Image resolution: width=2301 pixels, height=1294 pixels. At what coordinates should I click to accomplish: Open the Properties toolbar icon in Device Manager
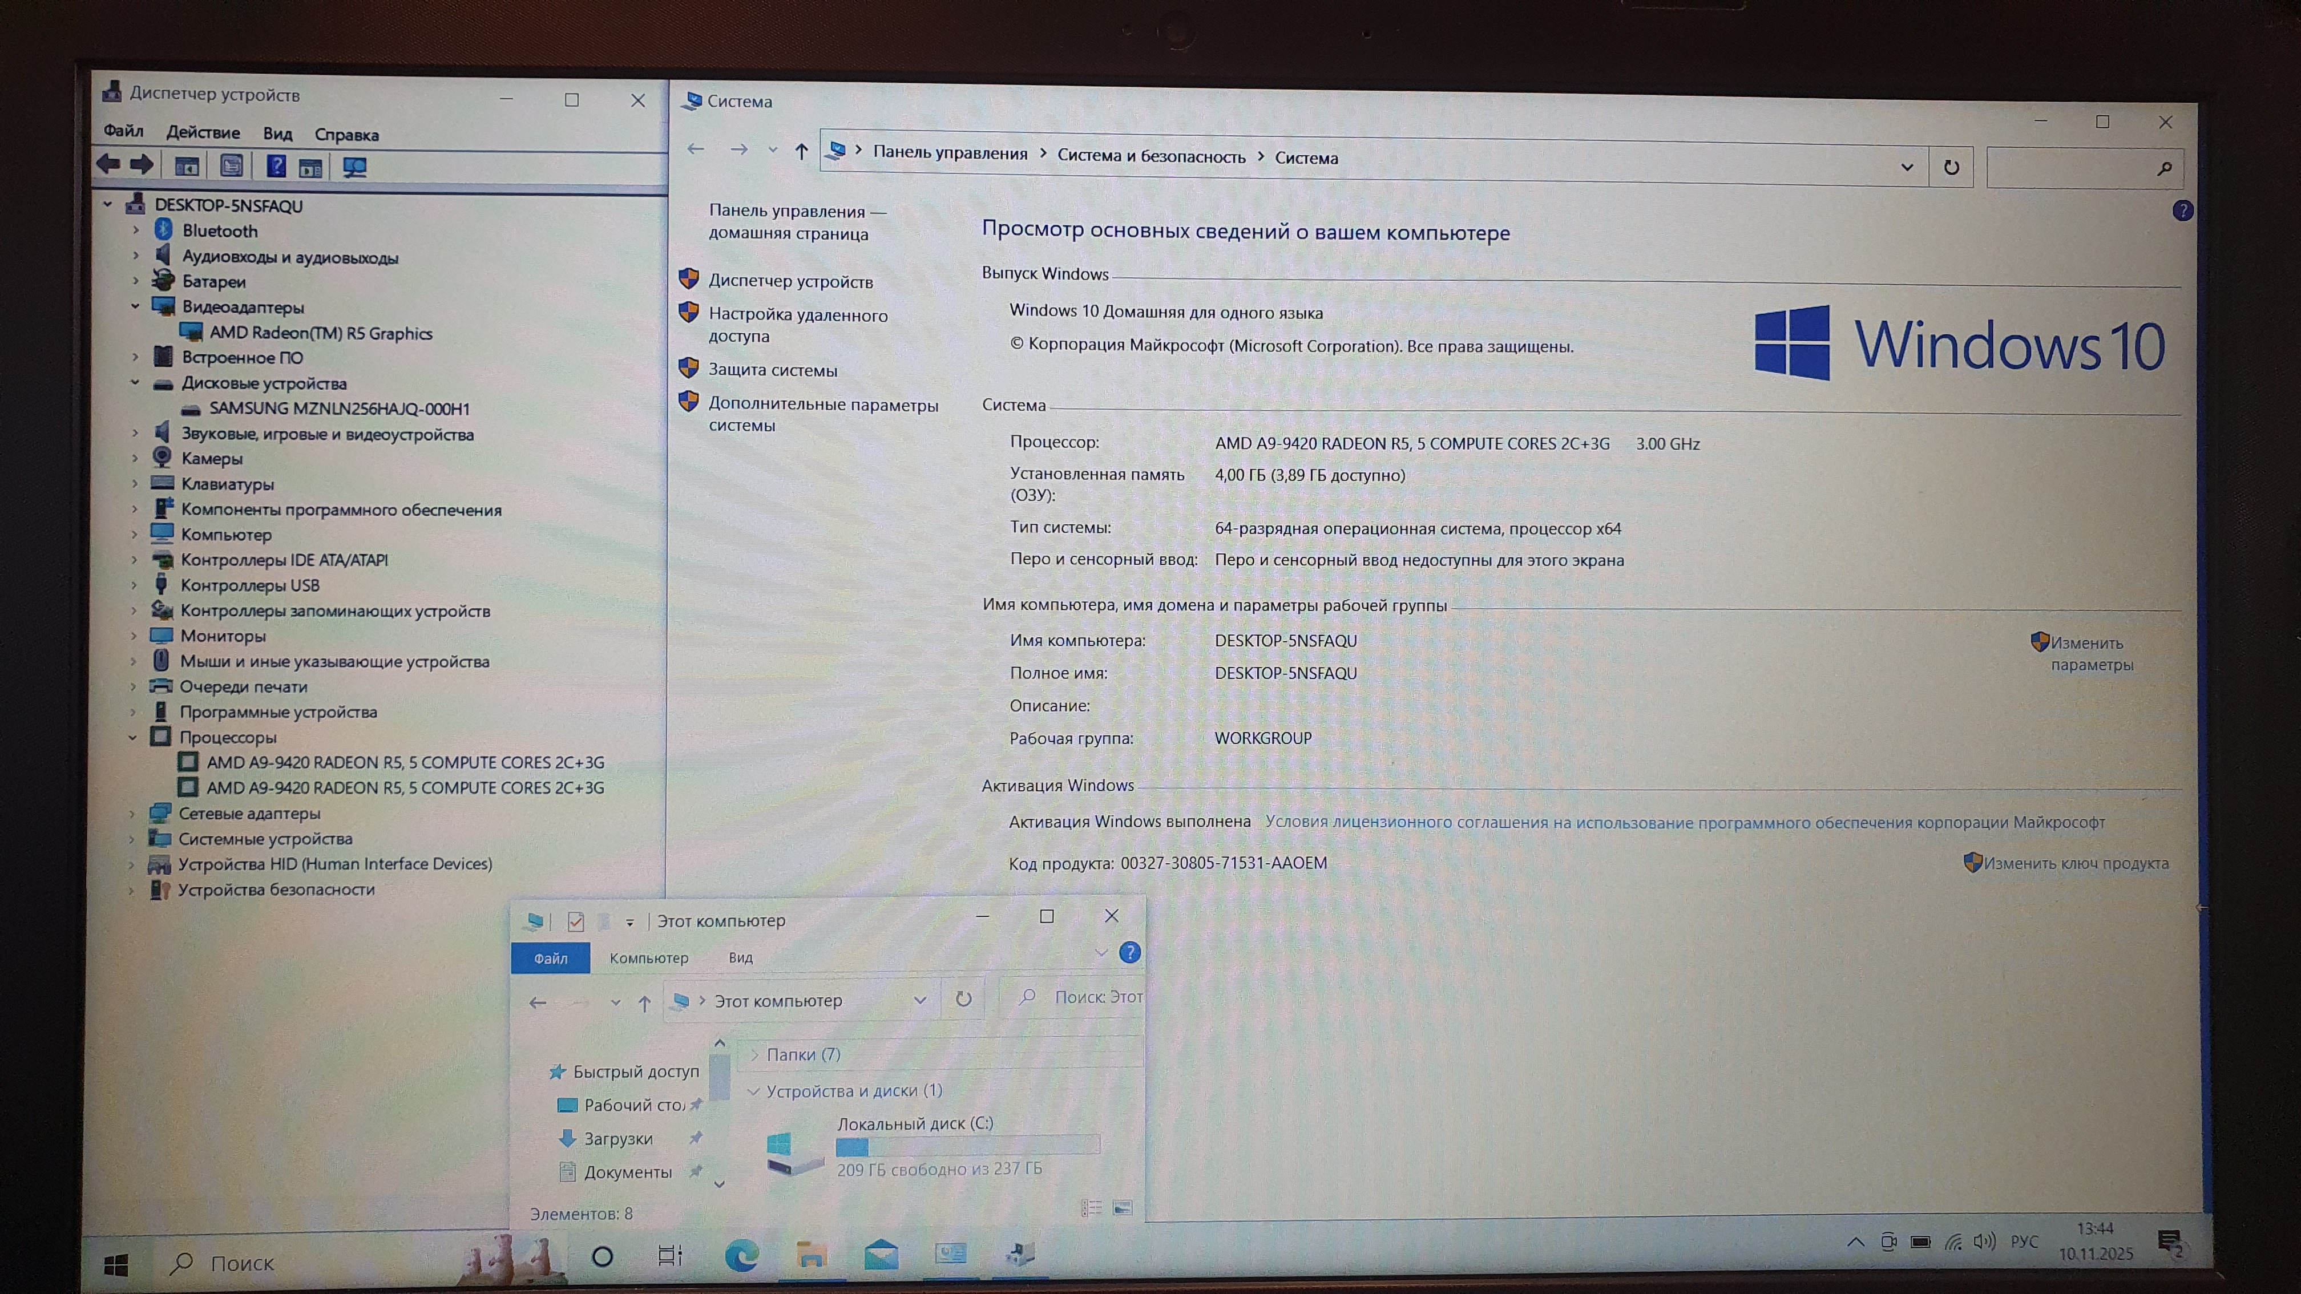[231, 166]
